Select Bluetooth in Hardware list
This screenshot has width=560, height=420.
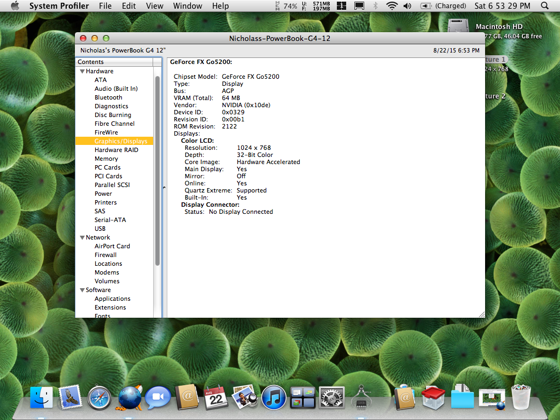(109, 97)
